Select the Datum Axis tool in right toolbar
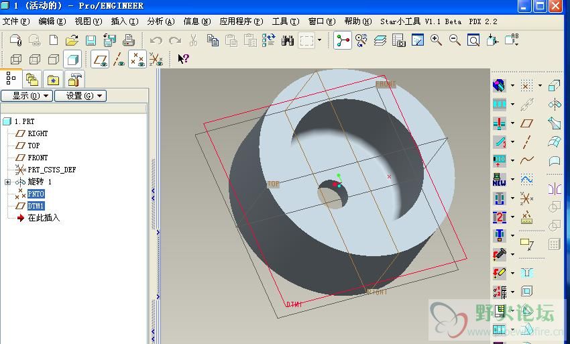 [x=526, y=141]
